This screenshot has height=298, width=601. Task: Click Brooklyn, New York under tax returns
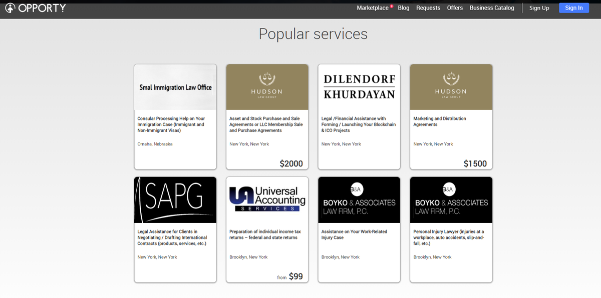[248, 257]
